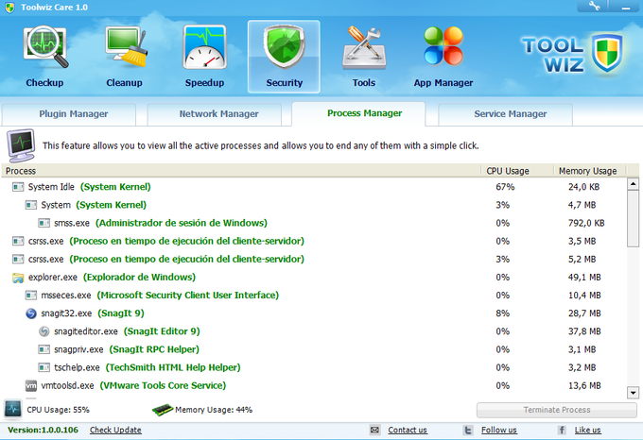
Task: Select the System (System Kernel) row
Action: pyautogui.click(x=314, y=205)
